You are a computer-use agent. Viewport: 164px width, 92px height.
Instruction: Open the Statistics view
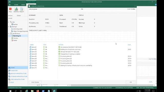[x=16, y=10]
